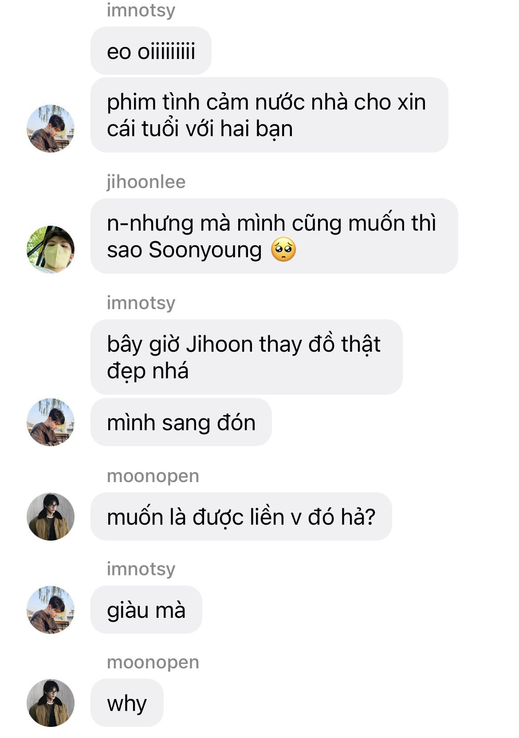Tap the 'why' message bubble

point(127,703)
